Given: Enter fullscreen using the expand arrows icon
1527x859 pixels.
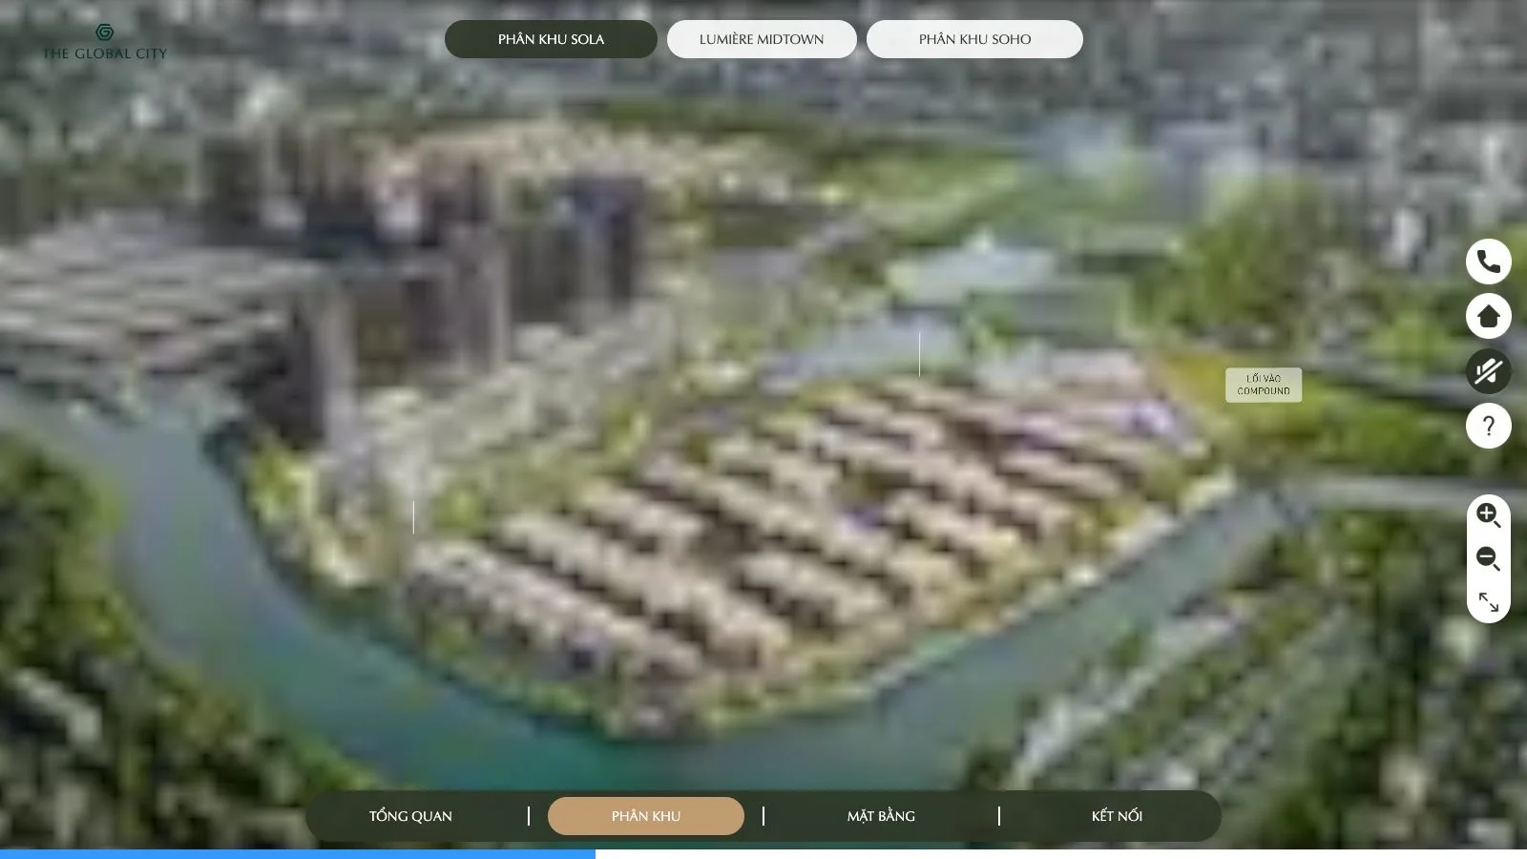Looking at the screenshot, I should [x=1488, y=602].
